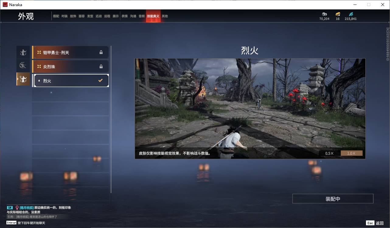Open the 时装 tab
Image resolution: width=390 pixels, height=228 pixels.
[x=64, y=16]
